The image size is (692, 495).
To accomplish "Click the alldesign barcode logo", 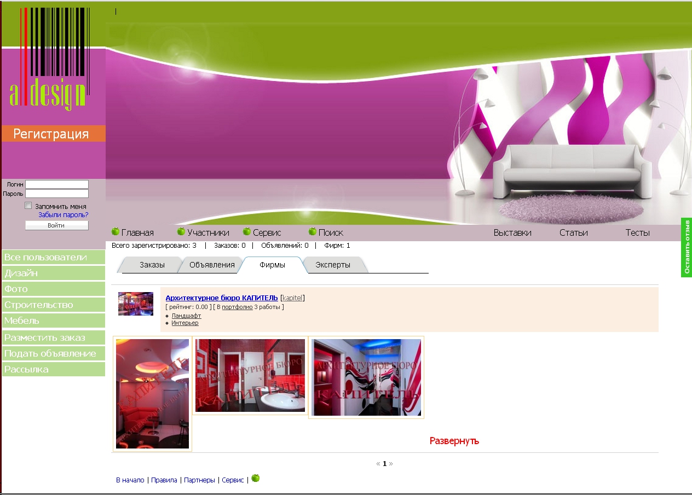I will point(48,59).
